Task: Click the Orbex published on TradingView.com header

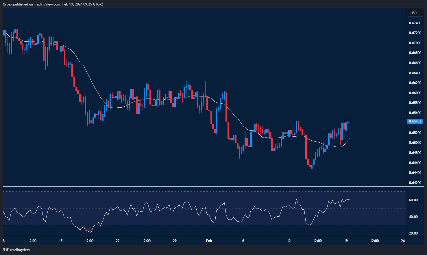Action: [x=53, y=4]
